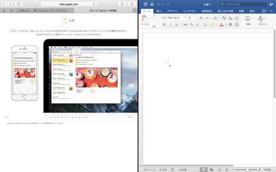Toggle Italic formatting
The image size is (276, 172).
tap(170, 24)
